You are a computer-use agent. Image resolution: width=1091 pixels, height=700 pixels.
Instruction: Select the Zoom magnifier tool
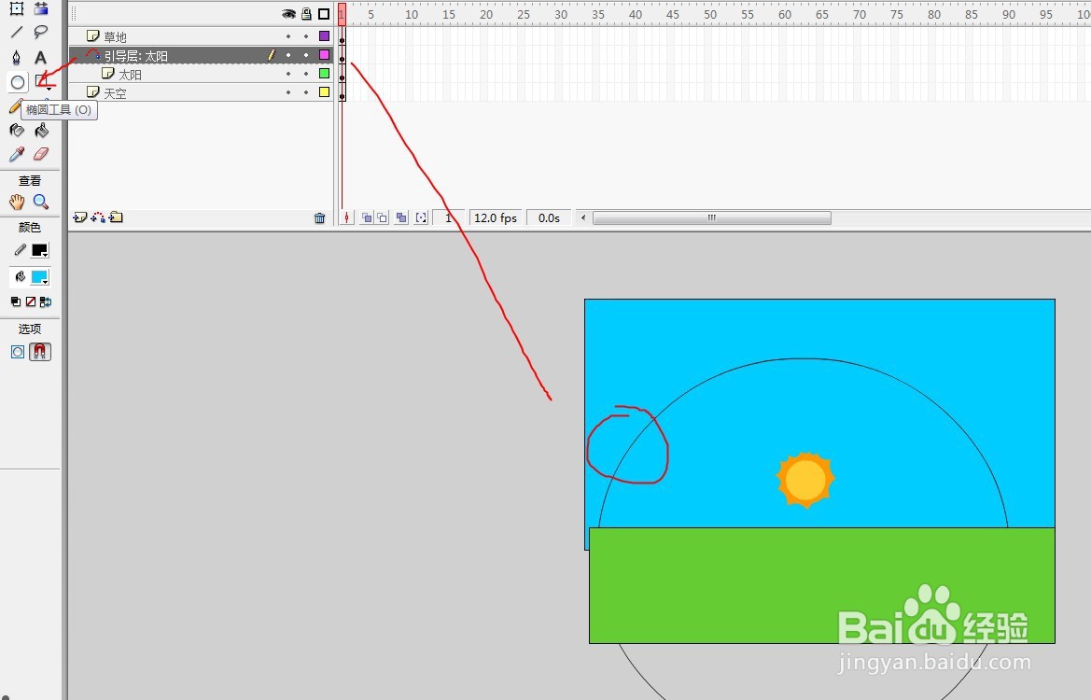(x=41, y=202)
